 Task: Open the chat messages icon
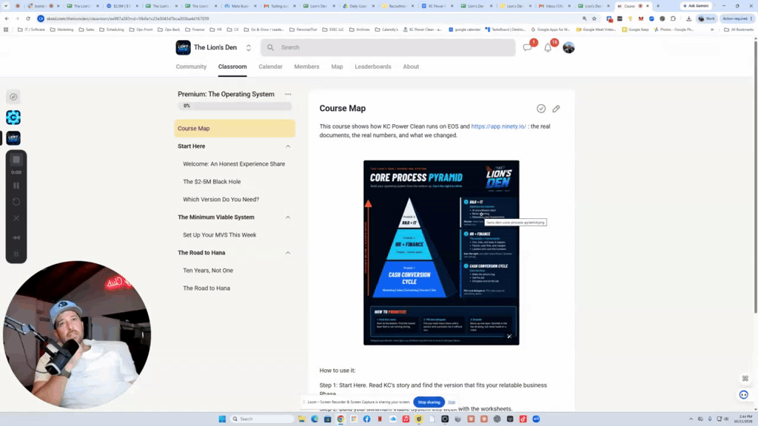click(x=527, y=47)
